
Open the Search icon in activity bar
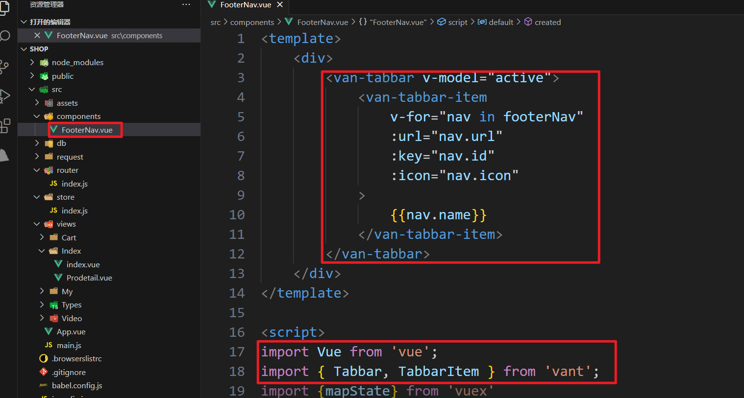(x=4, y=36)
